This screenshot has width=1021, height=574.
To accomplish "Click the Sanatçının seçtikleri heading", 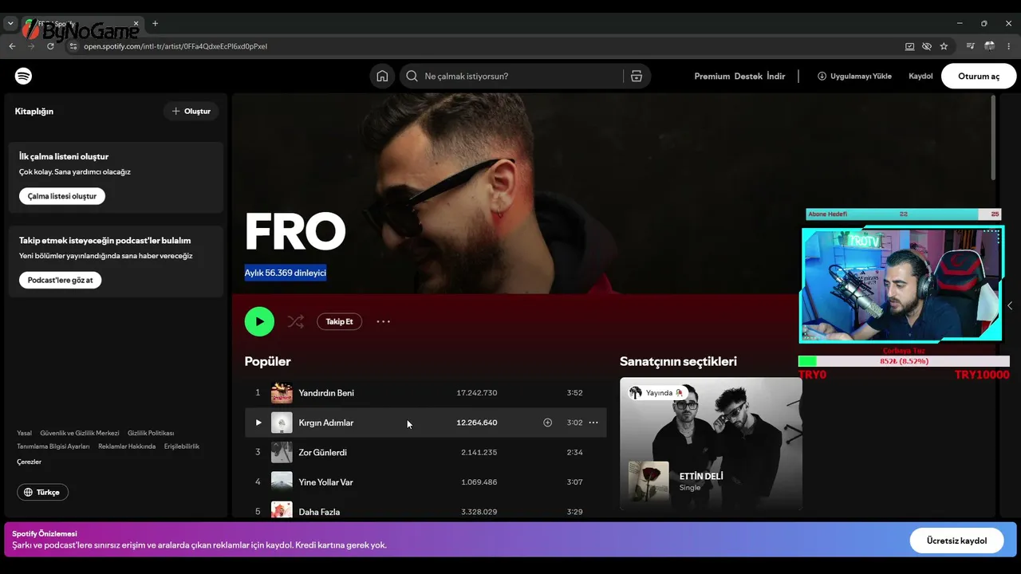I will [x=678, y=361].
